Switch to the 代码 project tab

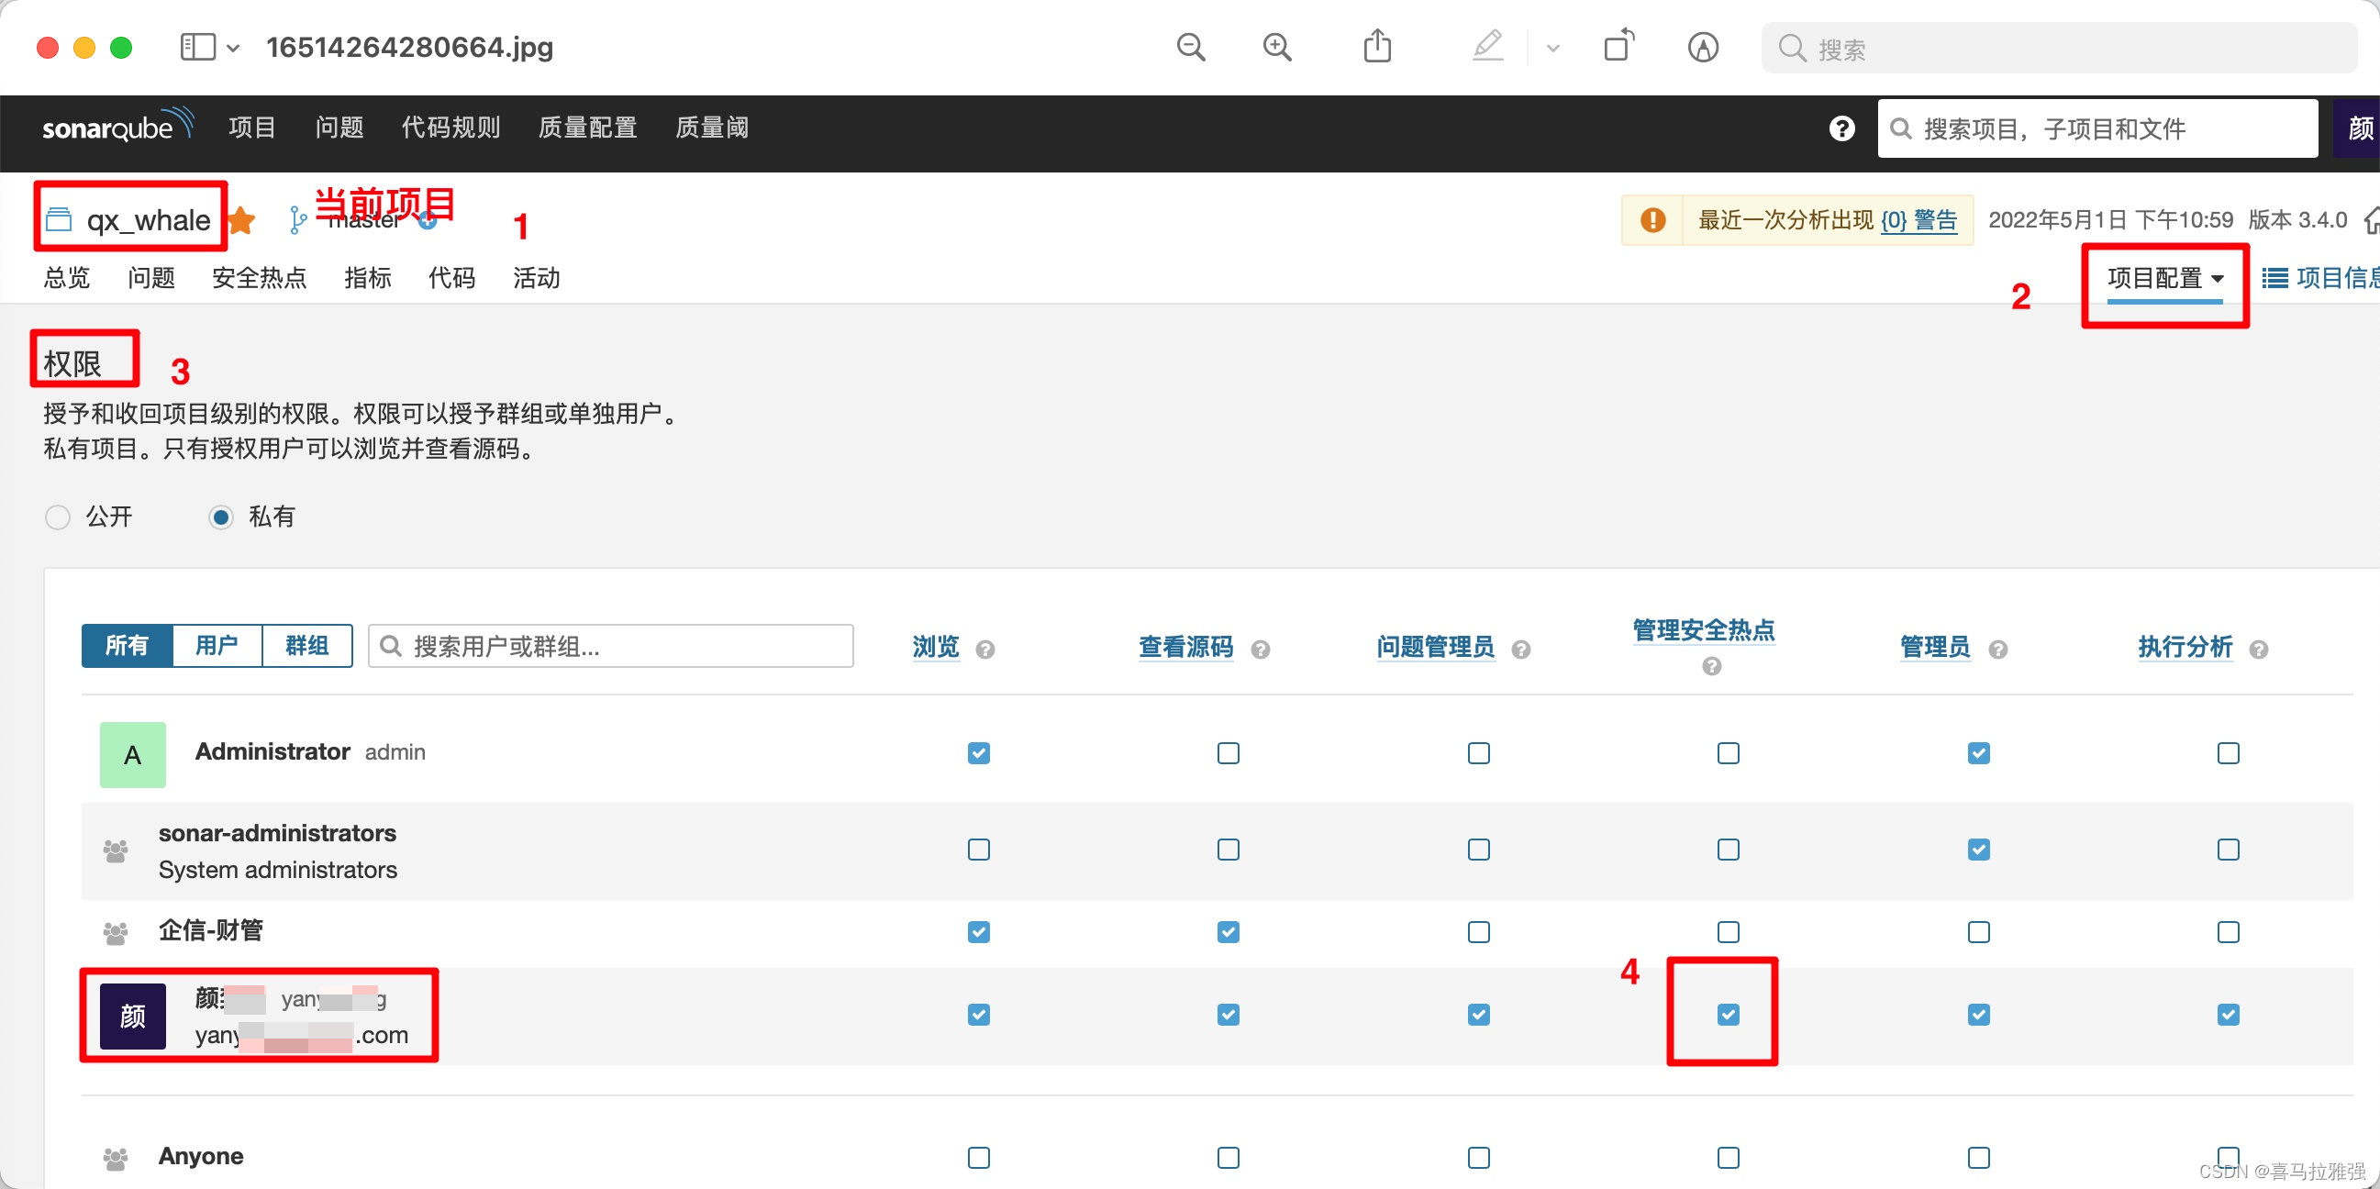pyautogui.click(x=451, y=277)
